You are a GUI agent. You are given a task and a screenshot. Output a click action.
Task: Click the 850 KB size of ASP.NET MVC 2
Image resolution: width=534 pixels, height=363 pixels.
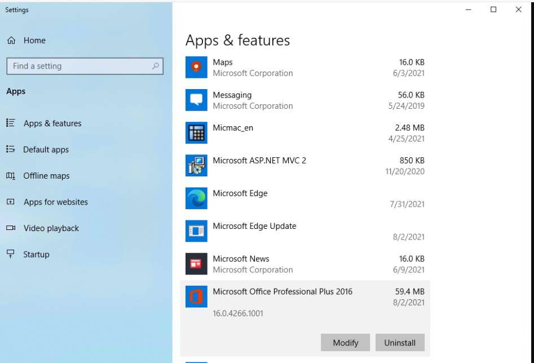[412, 161]
